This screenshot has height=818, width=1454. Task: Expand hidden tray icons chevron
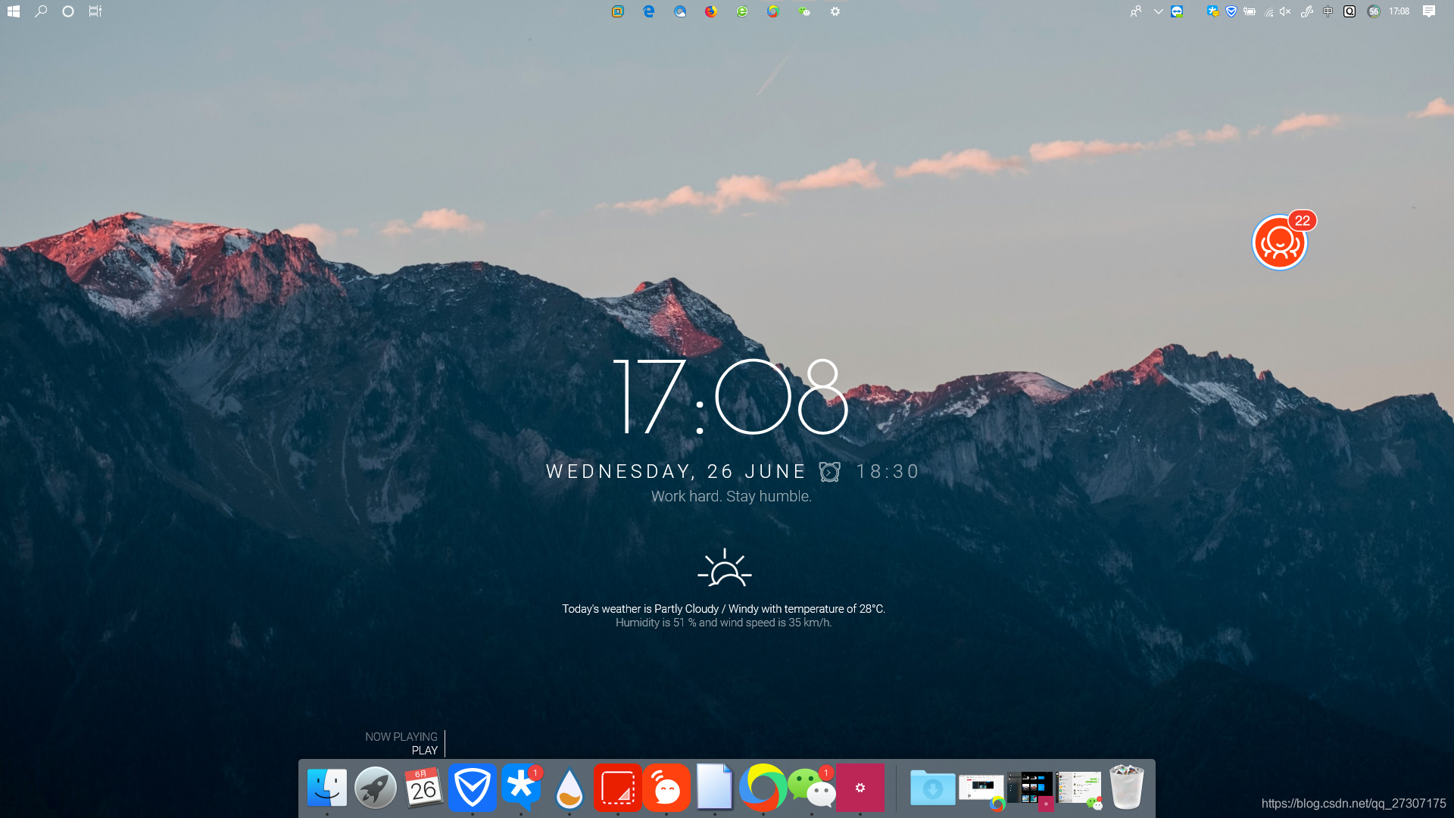pyautogui.click(x=1158, y=11)
